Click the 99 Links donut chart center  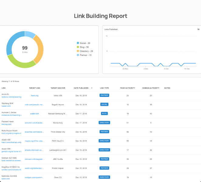point(25,50)
